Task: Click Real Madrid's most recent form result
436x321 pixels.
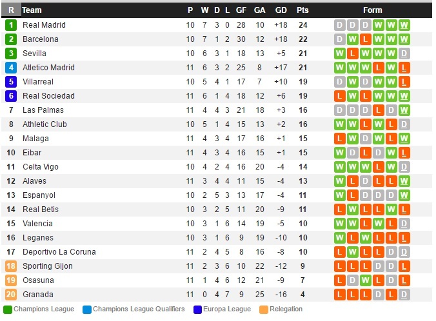Action: 404,25
